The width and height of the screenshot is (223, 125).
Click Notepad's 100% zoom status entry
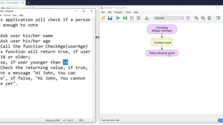81,120
